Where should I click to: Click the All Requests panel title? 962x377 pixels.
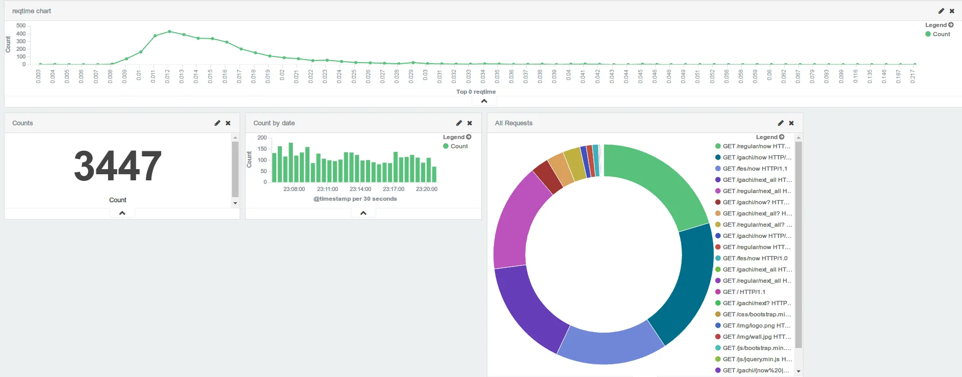coord(513,123)
